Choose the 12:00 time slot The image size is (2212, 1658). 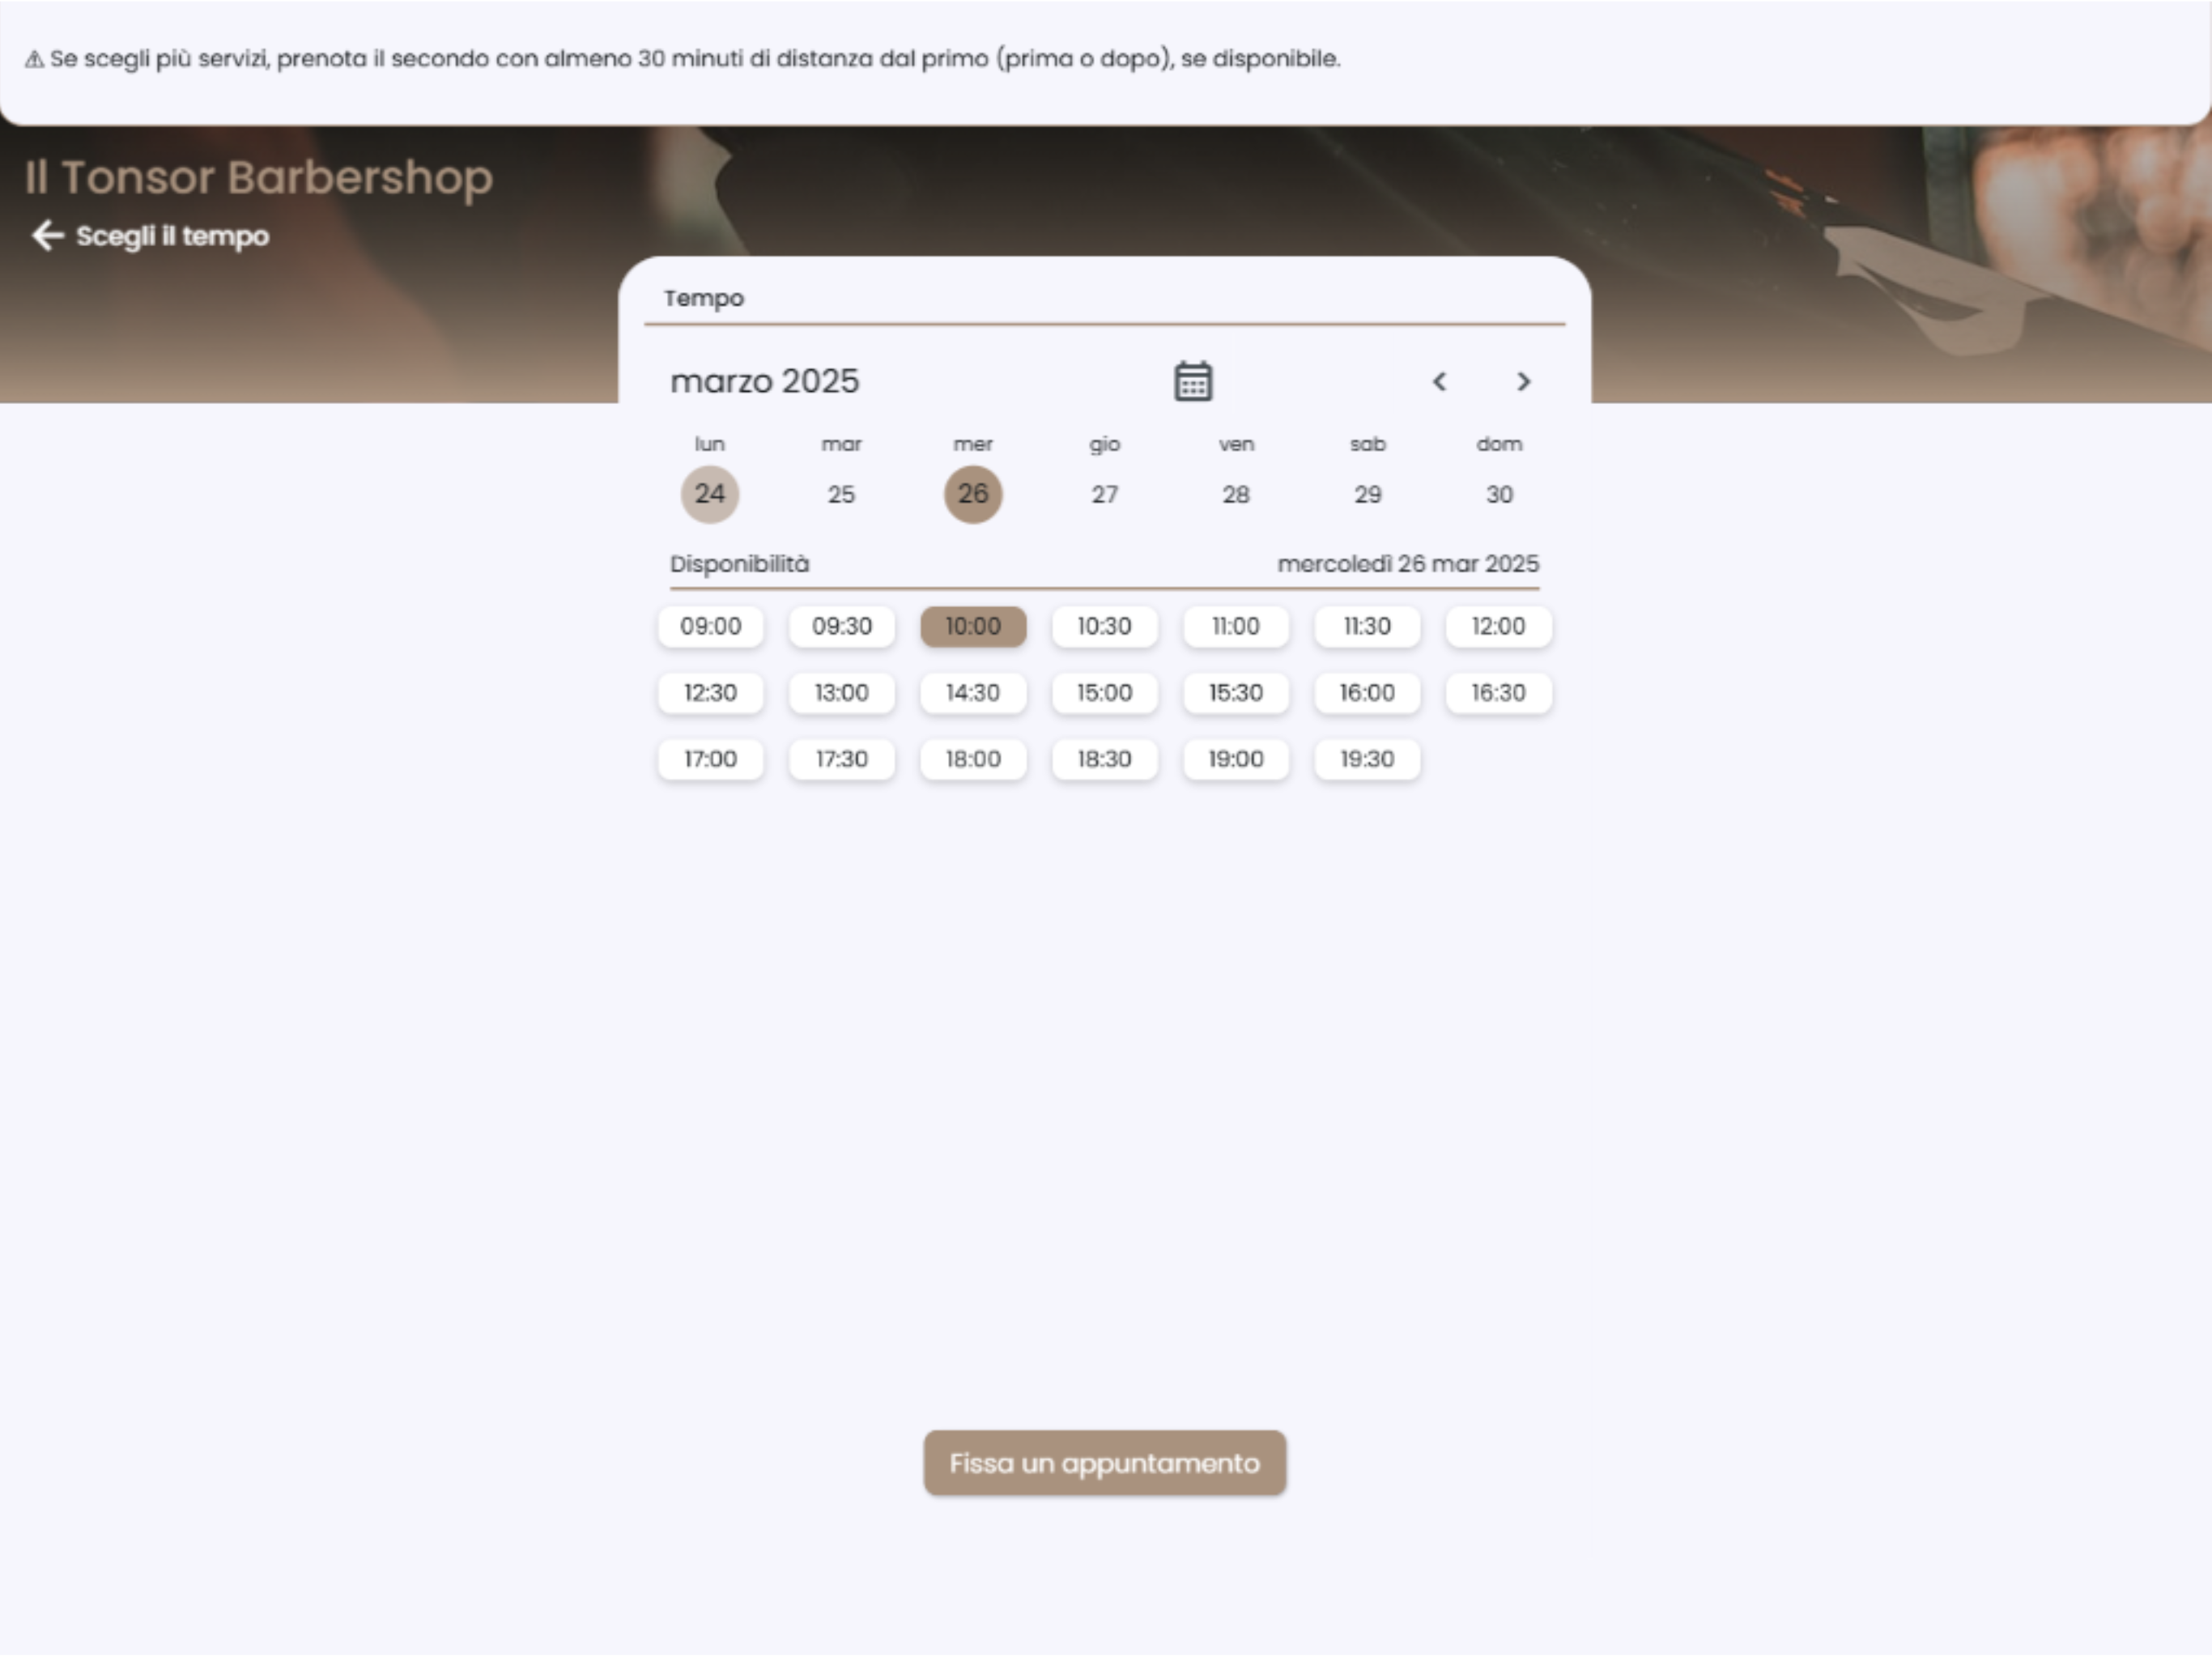pyautogui.click(x=1499, y=627)
